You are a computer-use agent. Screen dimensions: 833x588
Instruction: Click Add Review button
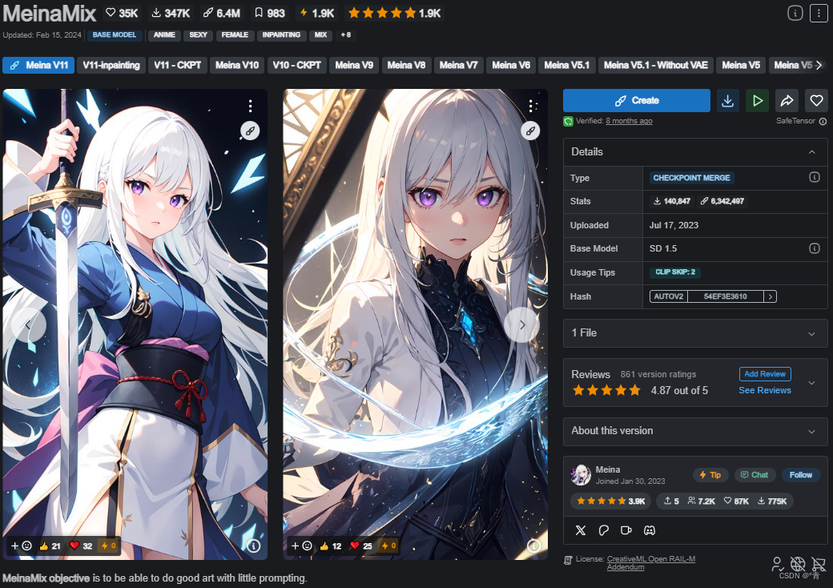[765, 374]
